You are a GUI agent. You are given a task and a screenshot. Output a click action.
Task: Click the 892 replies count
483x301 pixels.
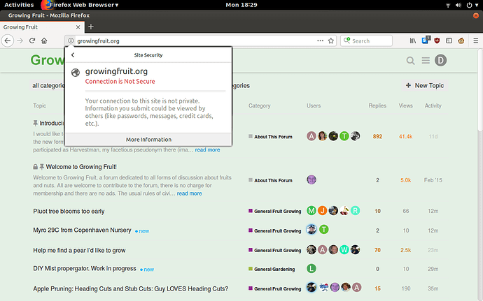coord(377,136)
